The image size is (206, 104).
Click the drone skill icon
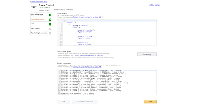point(34,7)
